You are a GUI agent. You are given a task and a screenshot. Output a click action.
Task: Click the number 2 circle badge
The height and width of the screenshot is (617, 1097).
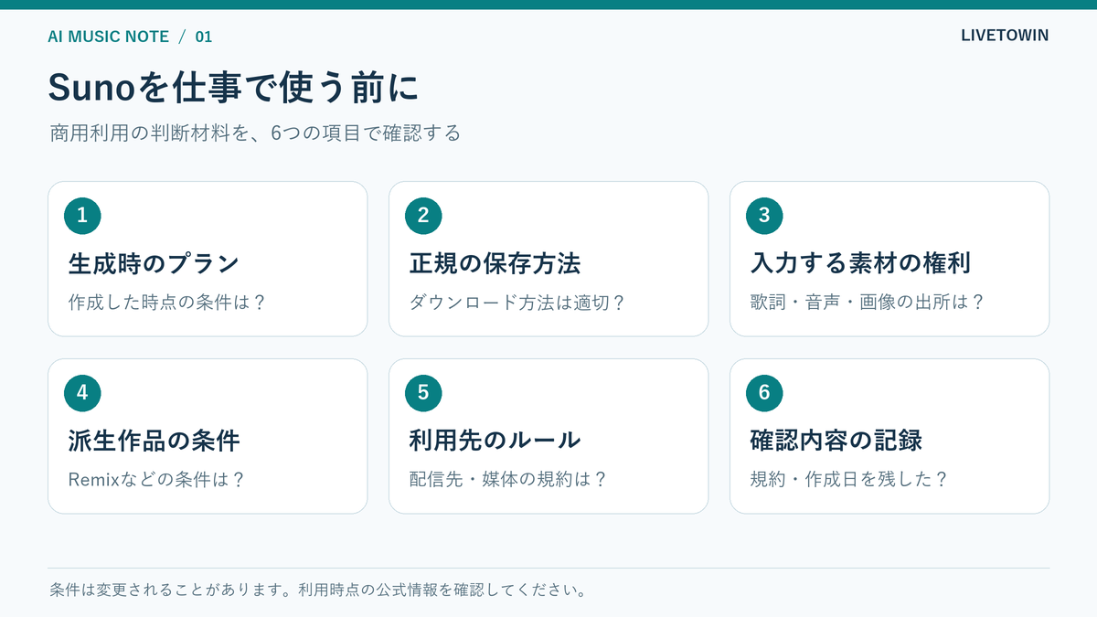point(423,216)
